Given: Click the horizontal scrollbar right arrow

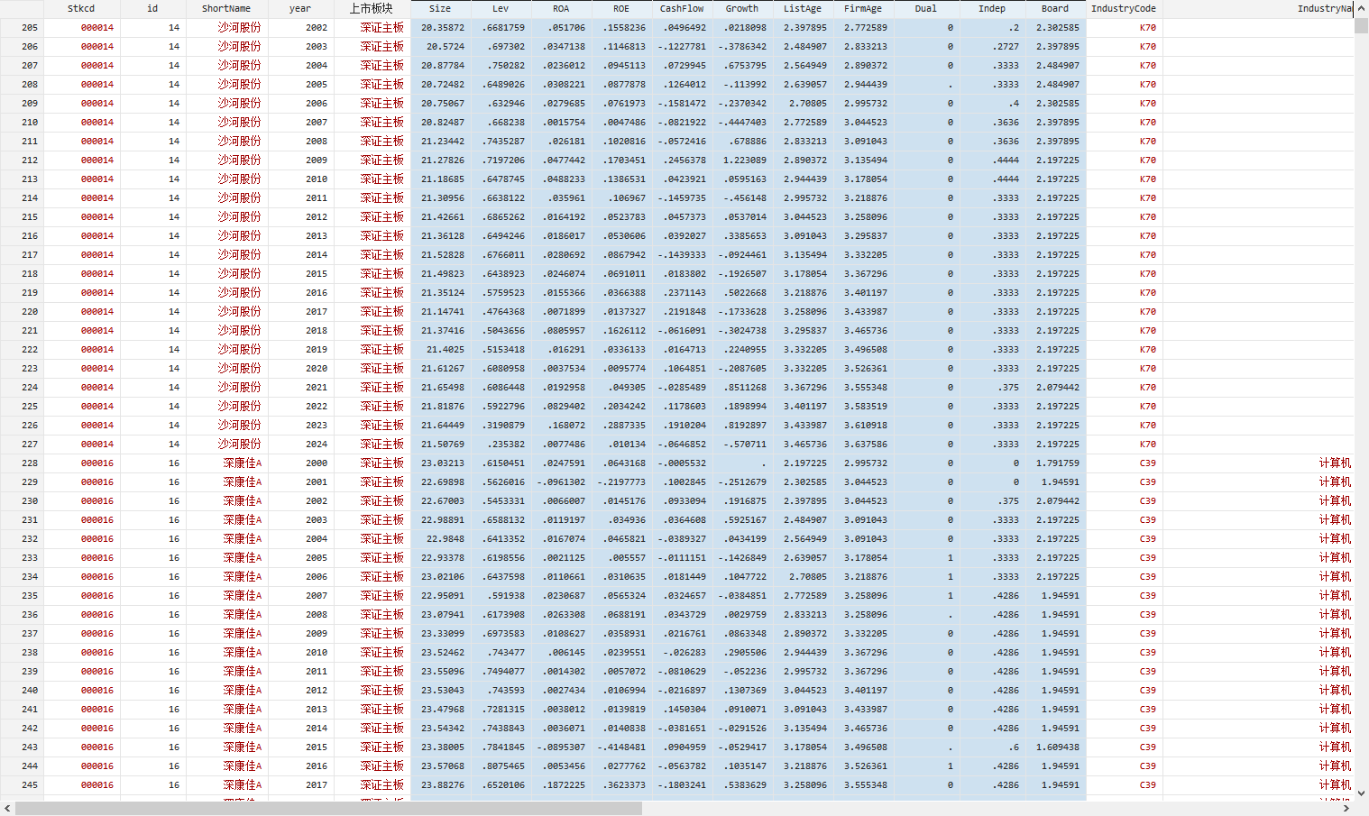Looking at the screenshot, I should 1346,809.
